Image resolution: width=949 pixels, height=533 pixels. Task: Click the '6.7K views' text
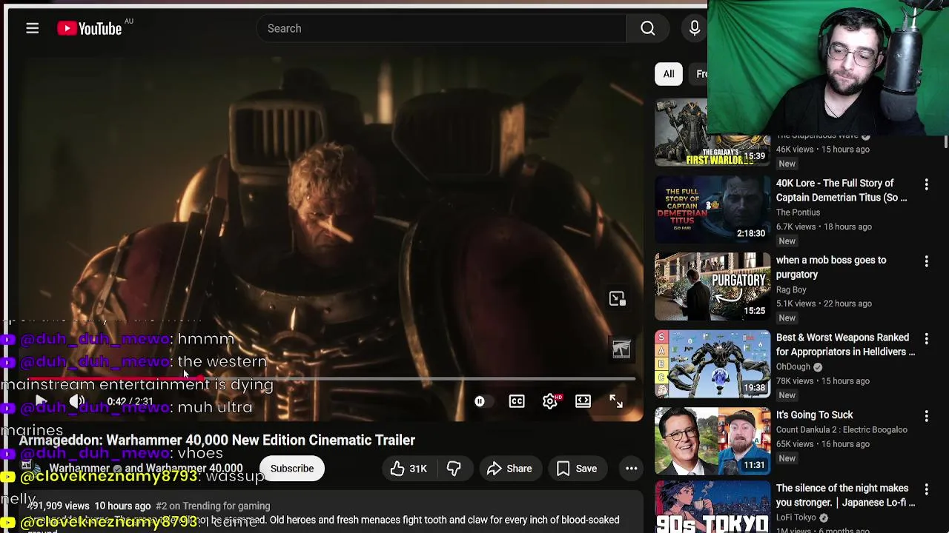click(x=796, y=227)
